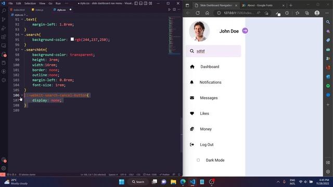
Task: Go back in the browser
Action: point(188,13)
